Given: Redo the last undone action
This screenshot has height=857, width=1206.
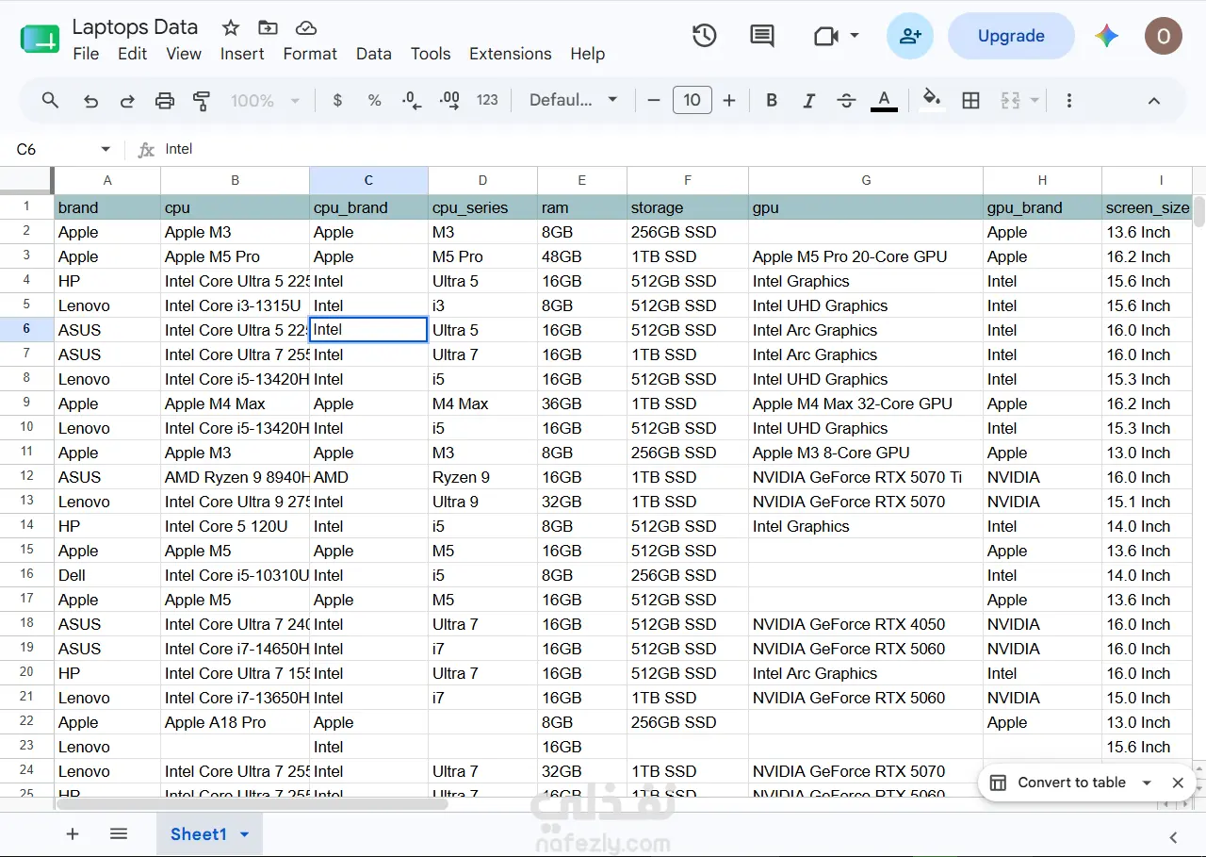Looking at the screenshot, I should click(x=127, y=100).
